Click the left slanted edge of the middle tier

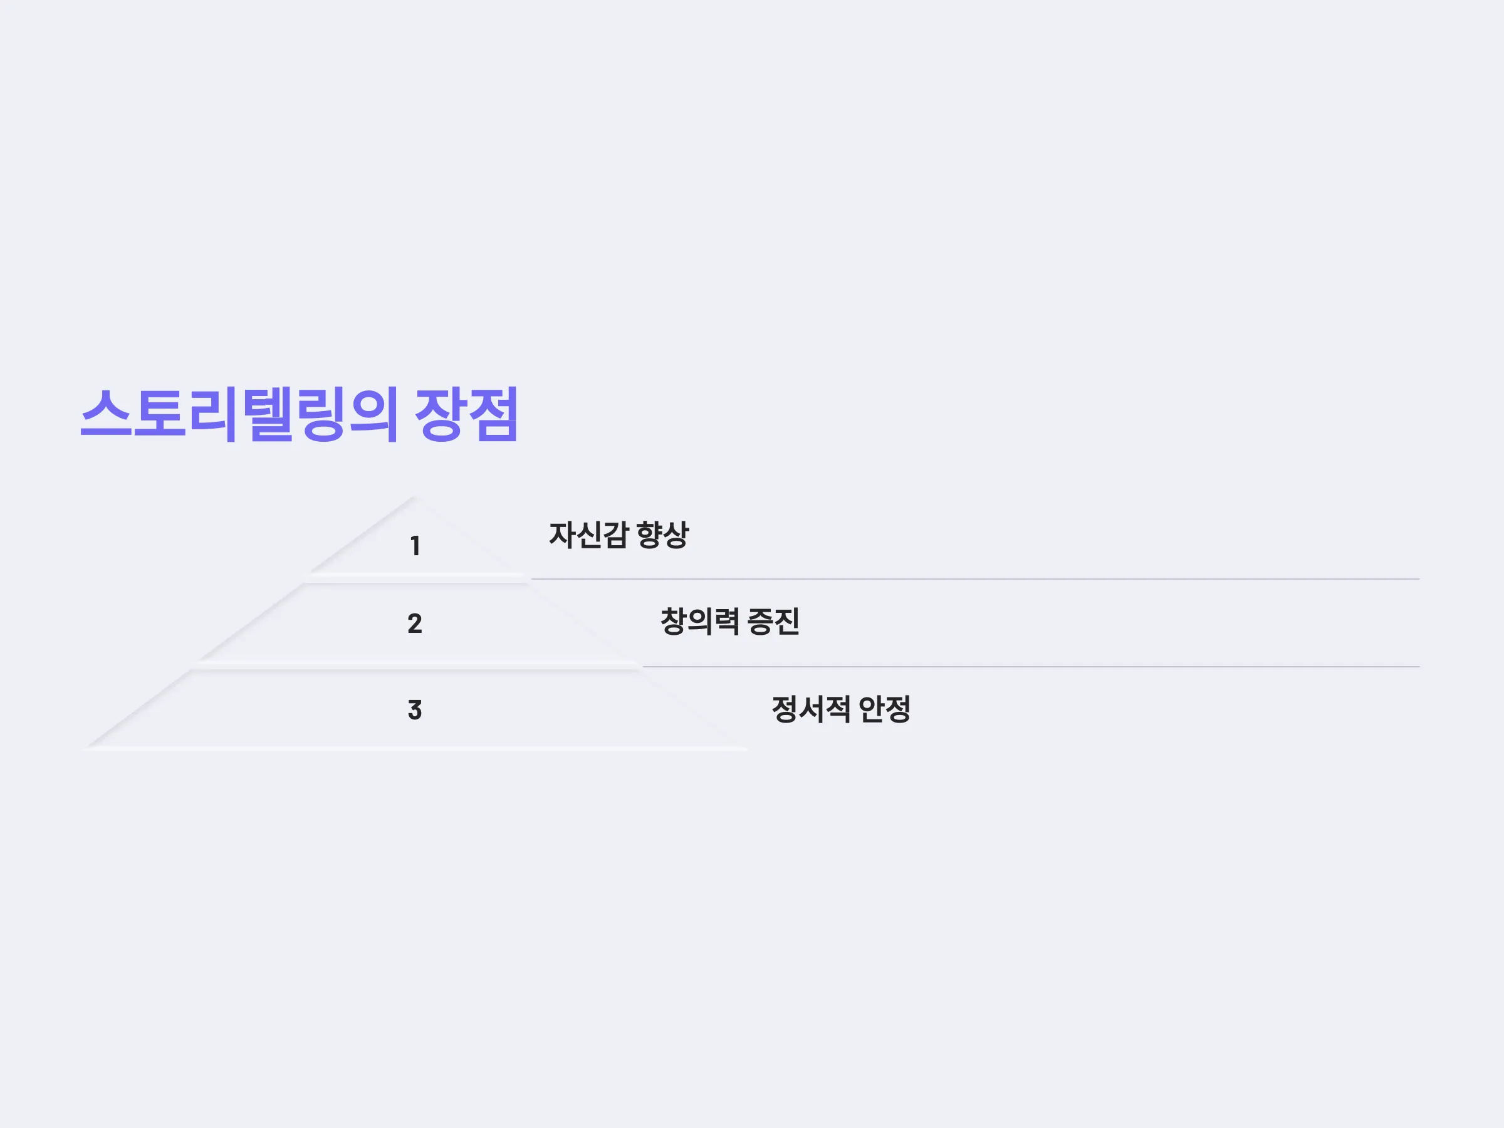249,622
